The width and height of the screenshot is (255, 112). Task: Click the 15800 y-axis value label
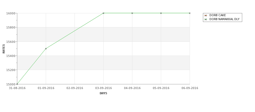[12, 27]
